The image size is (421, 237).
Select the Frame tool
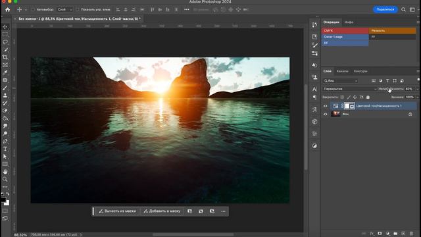(x=5, y=65)
